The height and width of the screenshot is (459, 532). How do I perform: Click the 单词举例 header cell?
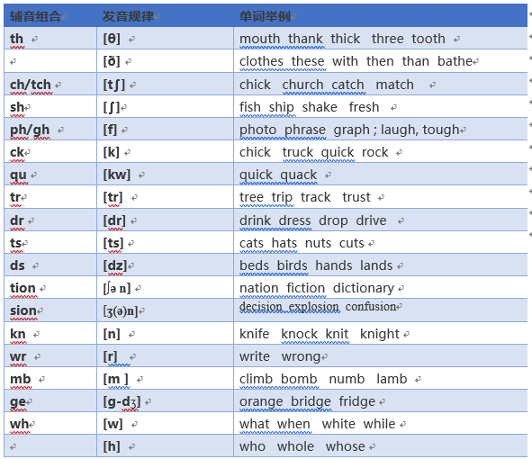[x=380, y=16]
